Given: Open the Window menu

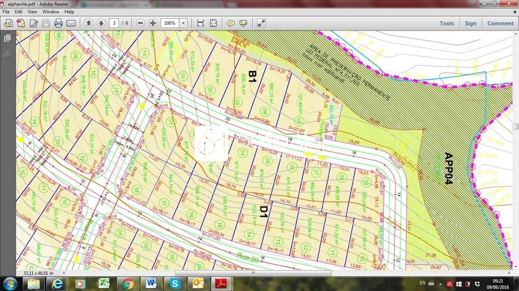Looking at the screenshot, I should tap(51, 11).
